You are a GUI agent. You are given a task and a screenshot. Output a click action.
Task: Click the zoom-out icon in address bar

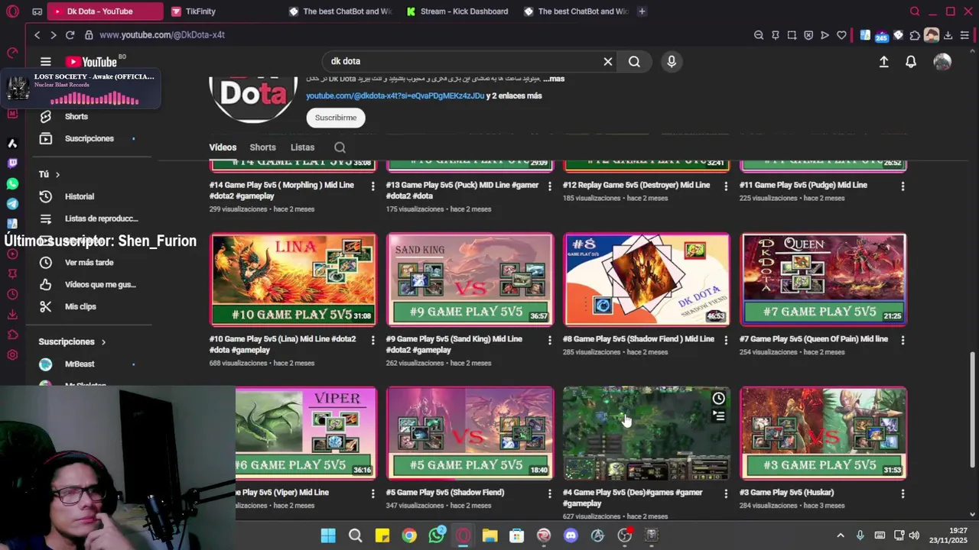[759, 34]
